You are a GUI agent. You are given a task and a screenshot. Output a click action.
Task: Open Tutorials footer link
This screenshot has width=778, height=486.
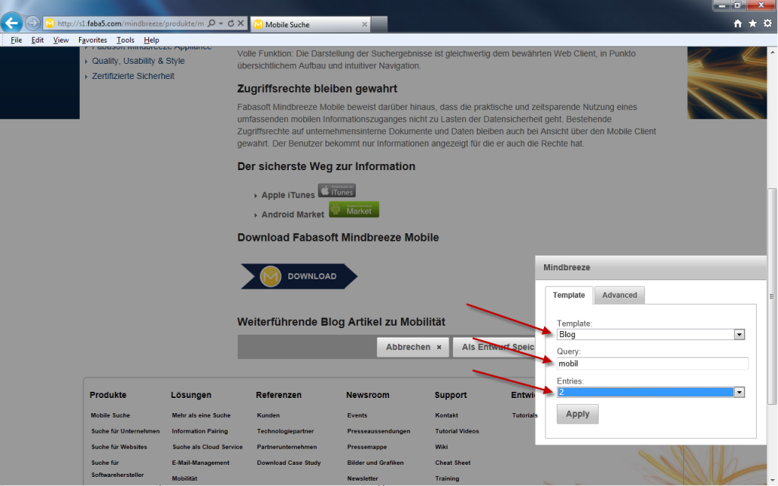525,415
